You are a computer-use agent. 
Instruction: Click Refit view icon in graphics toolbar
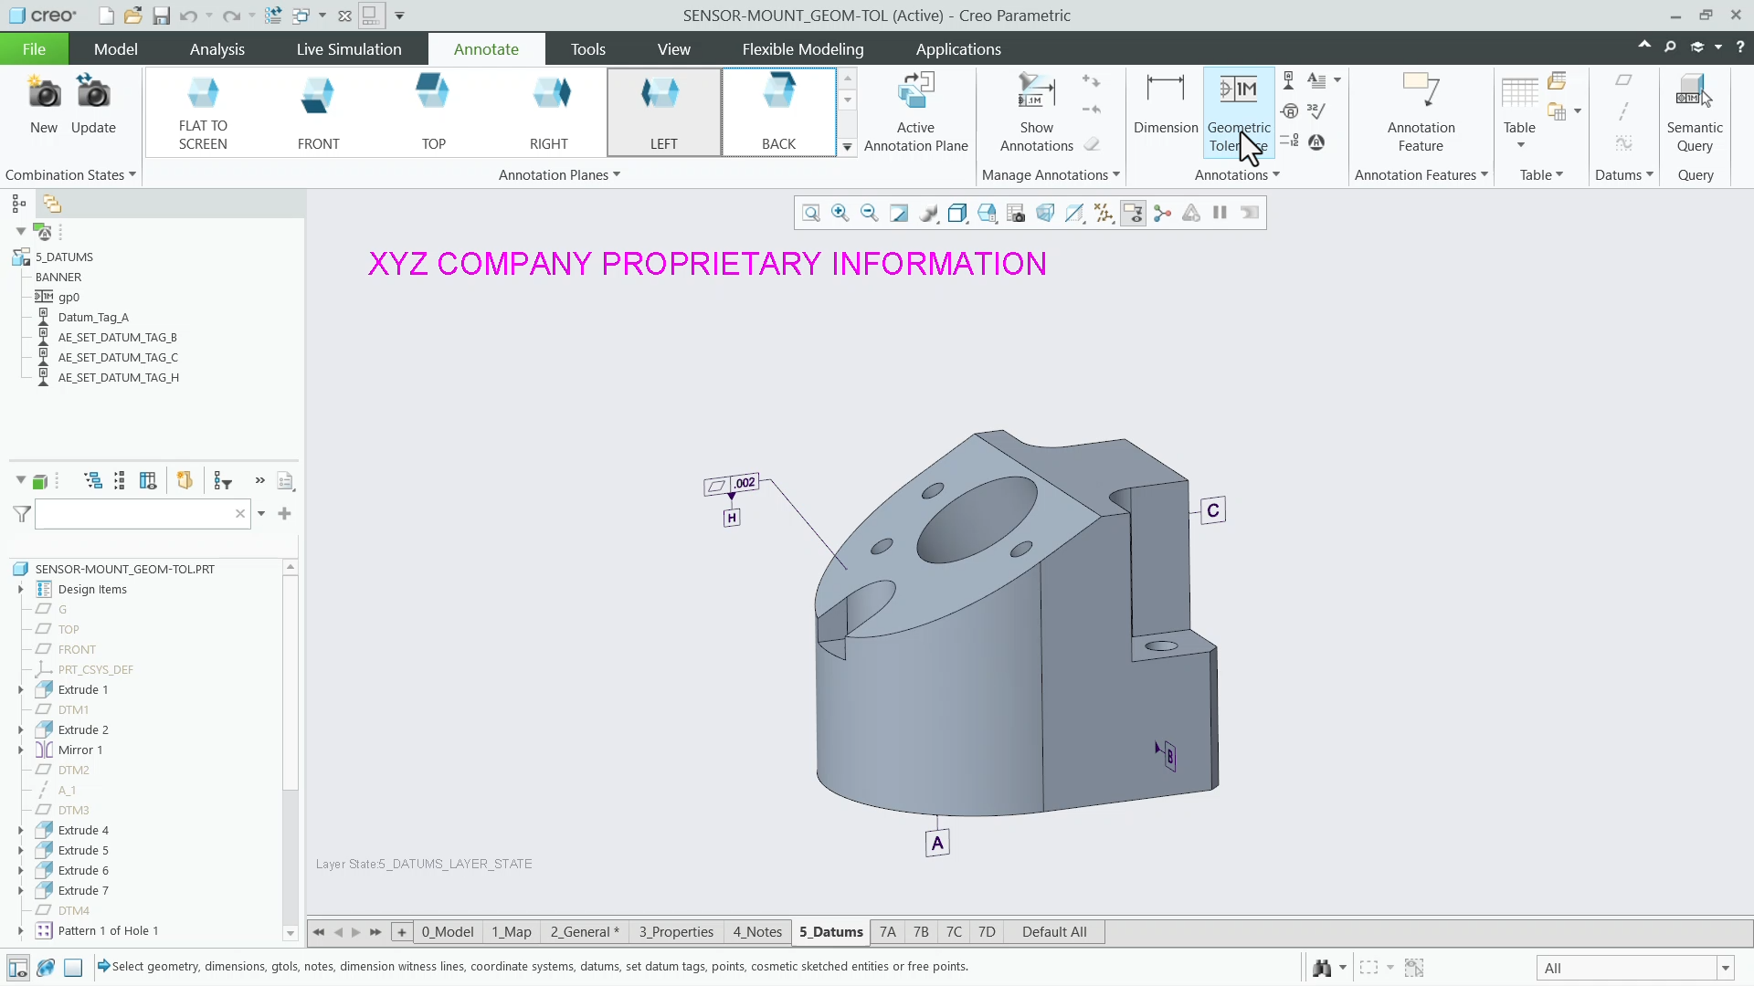click(810, 213)
